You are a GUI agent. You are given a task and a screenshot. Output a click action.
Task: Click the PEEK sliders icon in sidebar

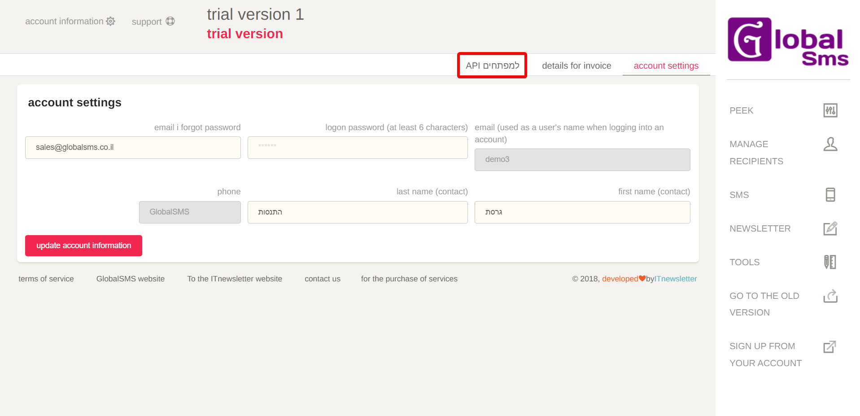coord(830,110)
